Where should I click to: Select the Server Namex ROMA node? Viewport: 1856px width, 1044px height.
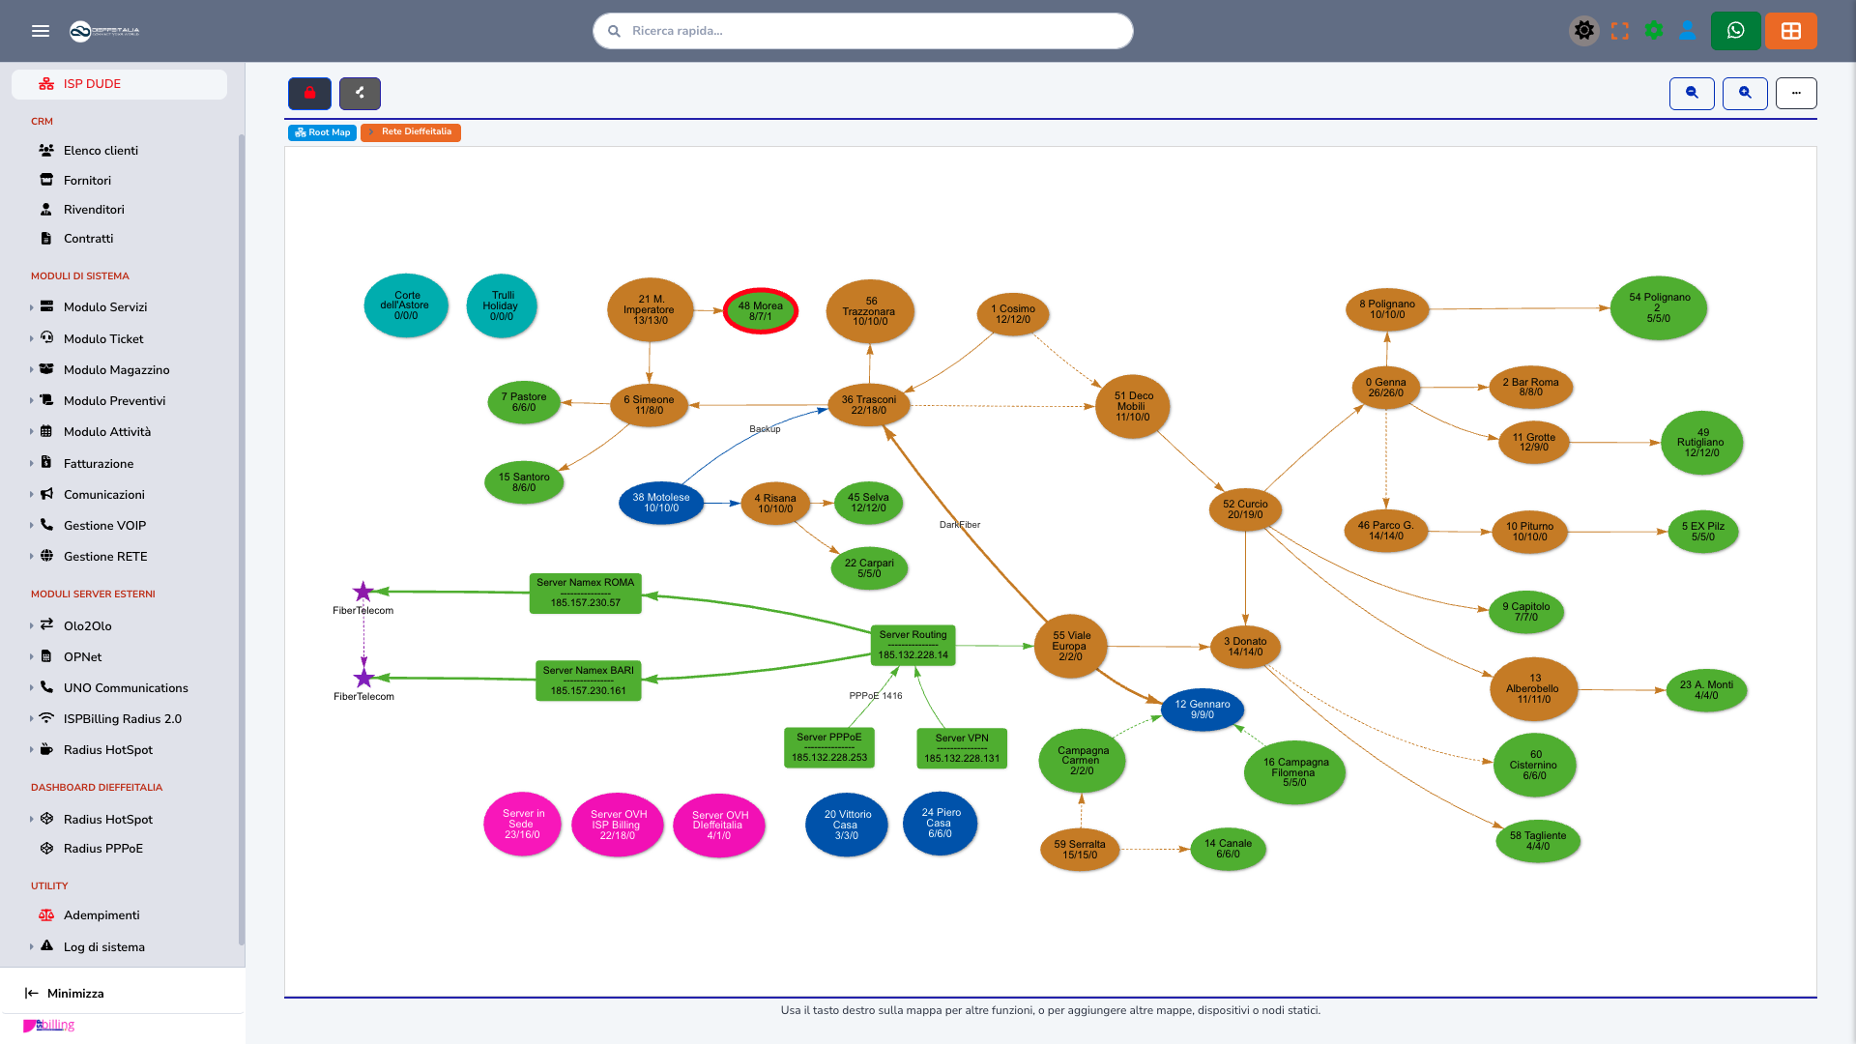click(x=586, y=593)
